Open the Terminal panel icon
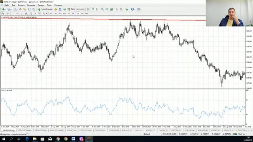 click(x=29, y=9)
